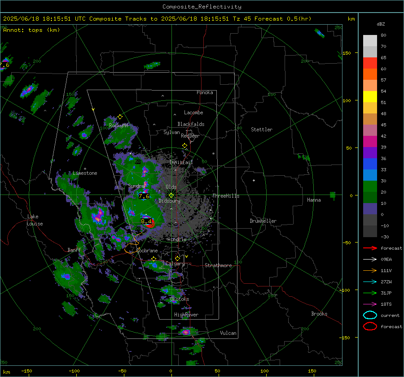Select storm top label 8.4
Viewport: 404px width, 377px height.
[146, 221]
